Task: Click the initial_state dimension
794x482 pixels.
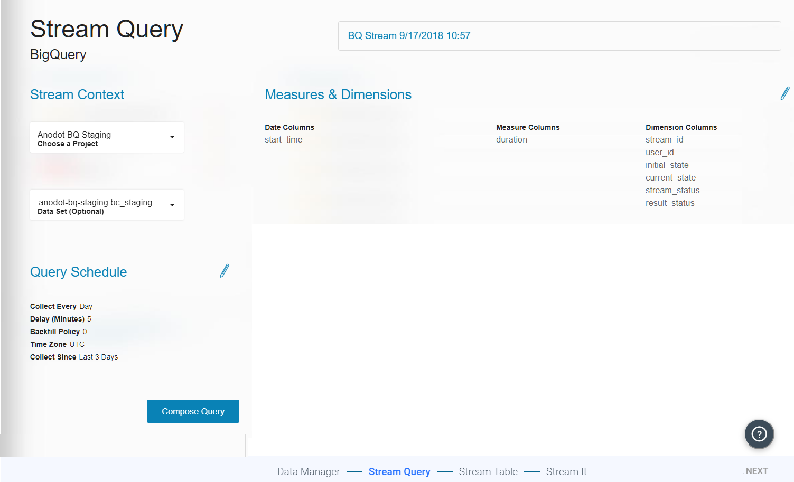Action: (667, 165)
